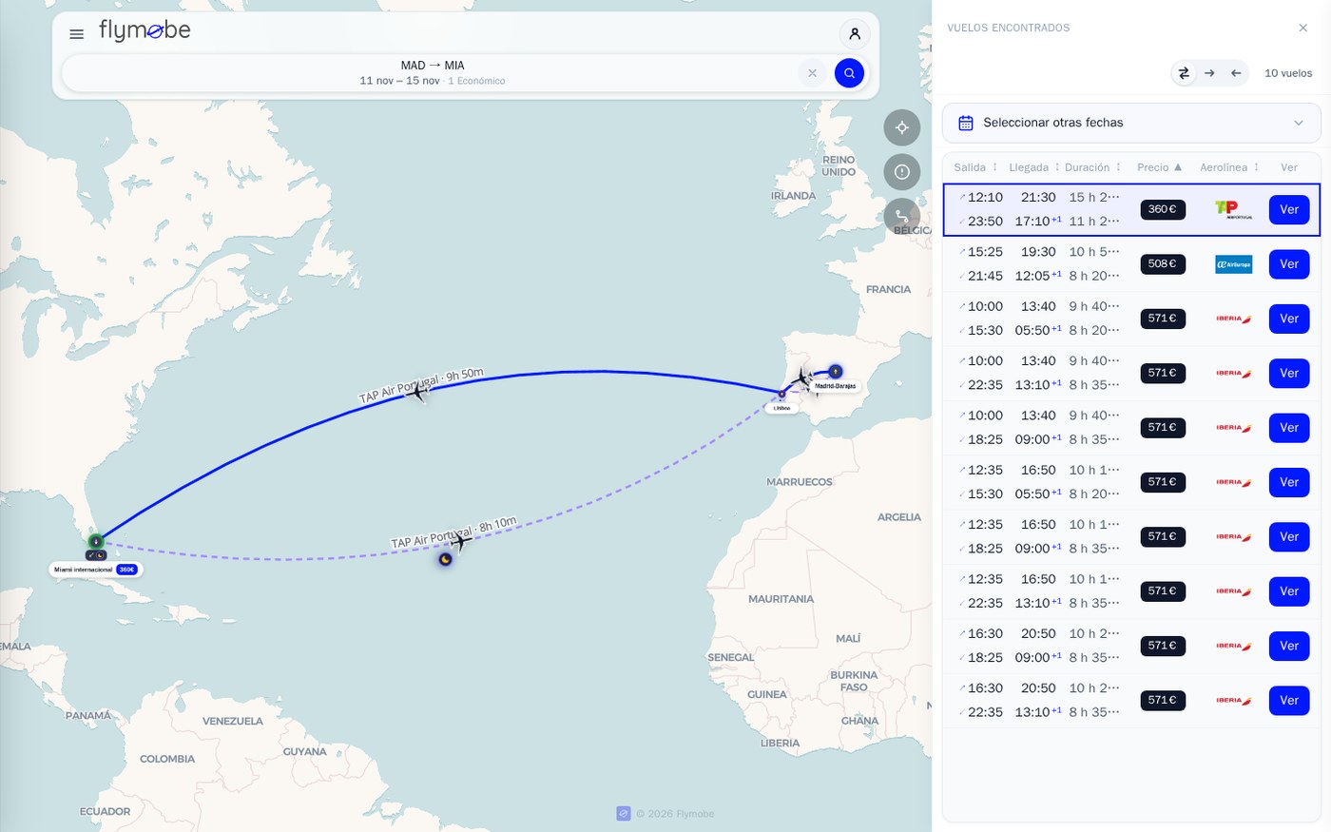View the 360 € TAP flight
Screen dimensions: 1331x832
point(1289,209)
